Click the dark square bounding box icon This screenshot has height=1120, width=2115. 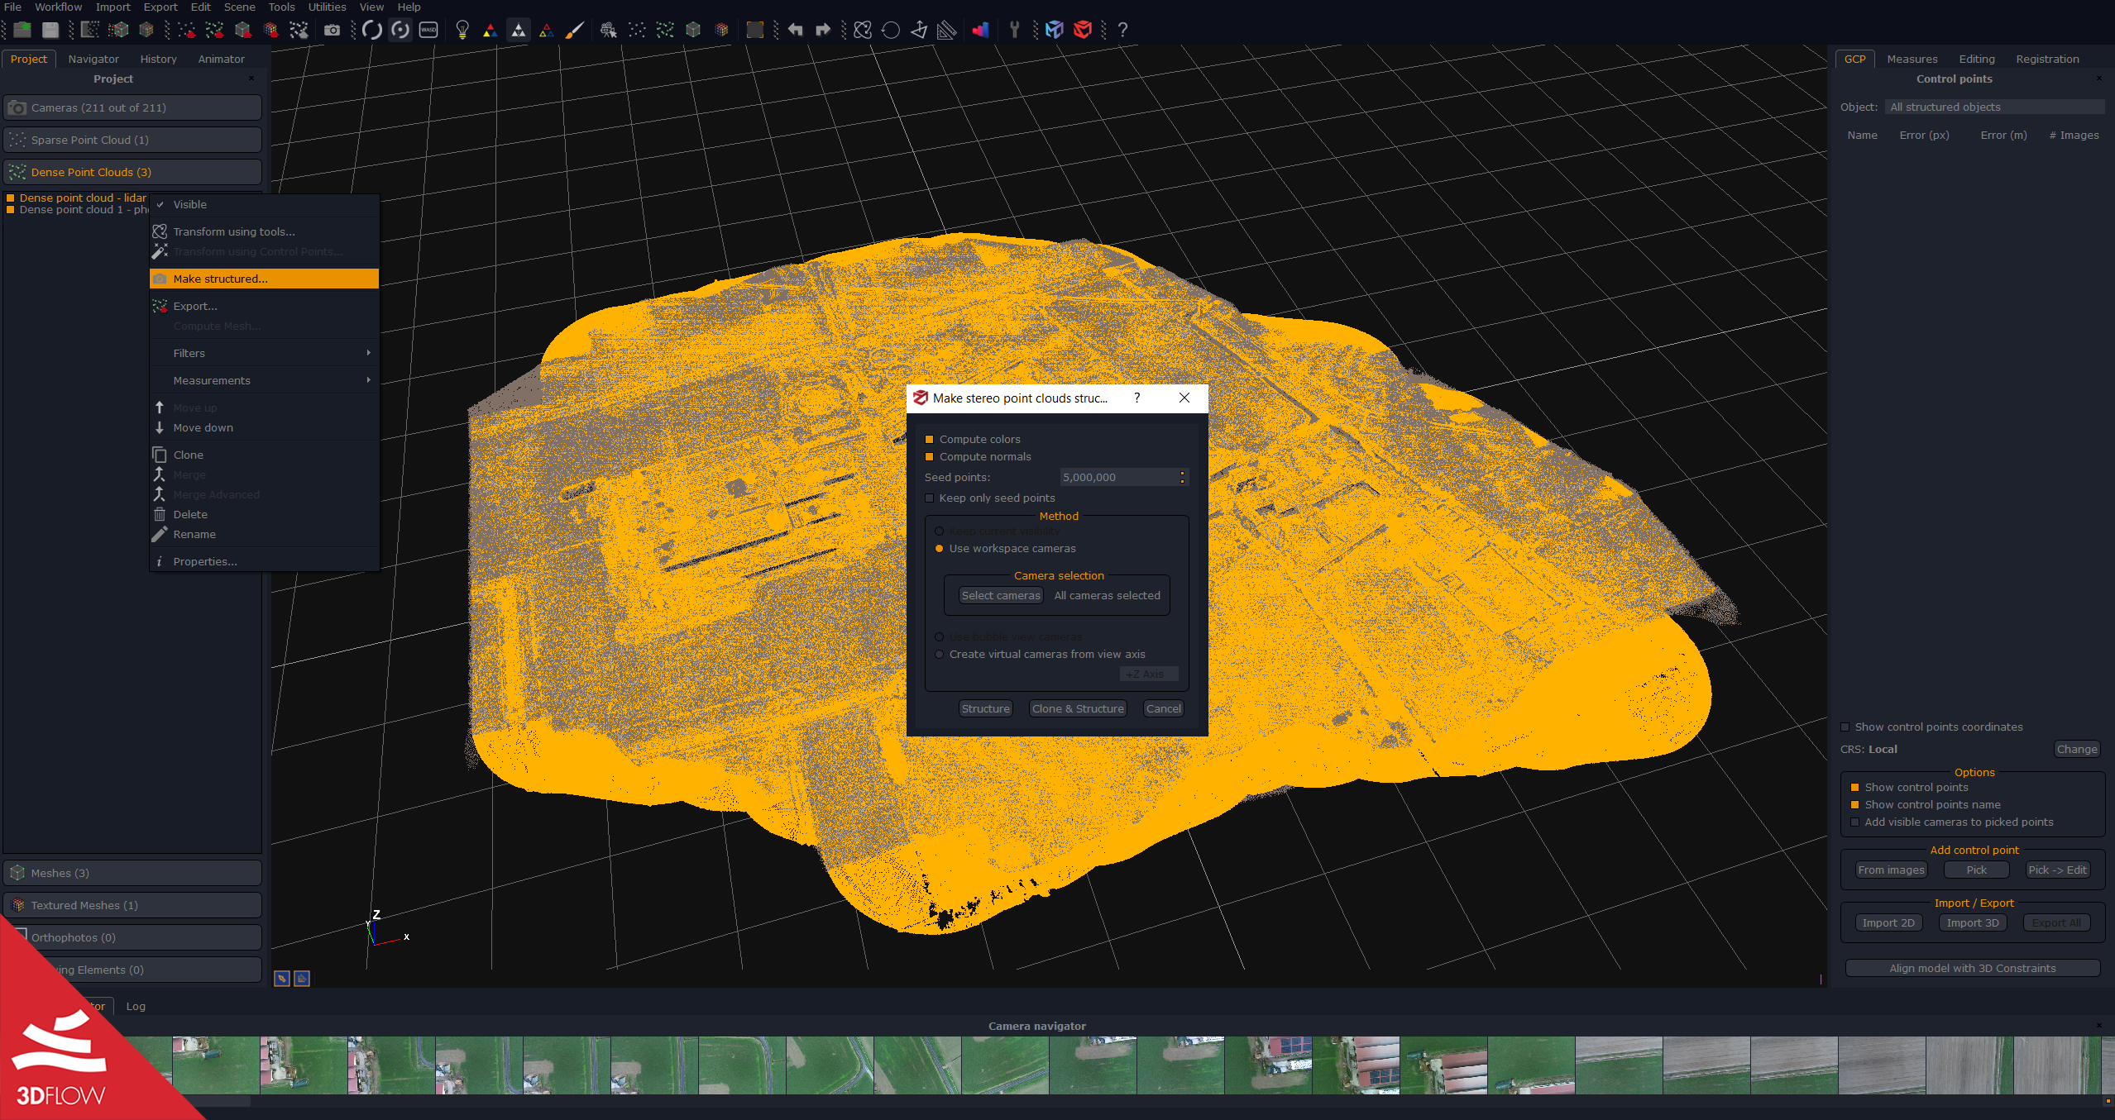[754, 30]
